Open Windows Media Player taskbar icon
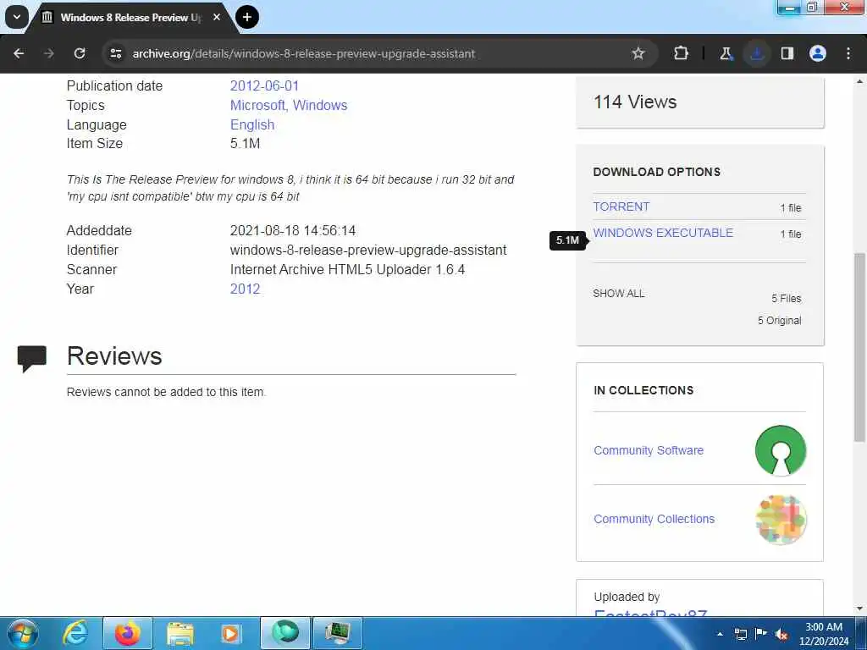The width and height of the screenshot is (867, 650). click(230, 633)
